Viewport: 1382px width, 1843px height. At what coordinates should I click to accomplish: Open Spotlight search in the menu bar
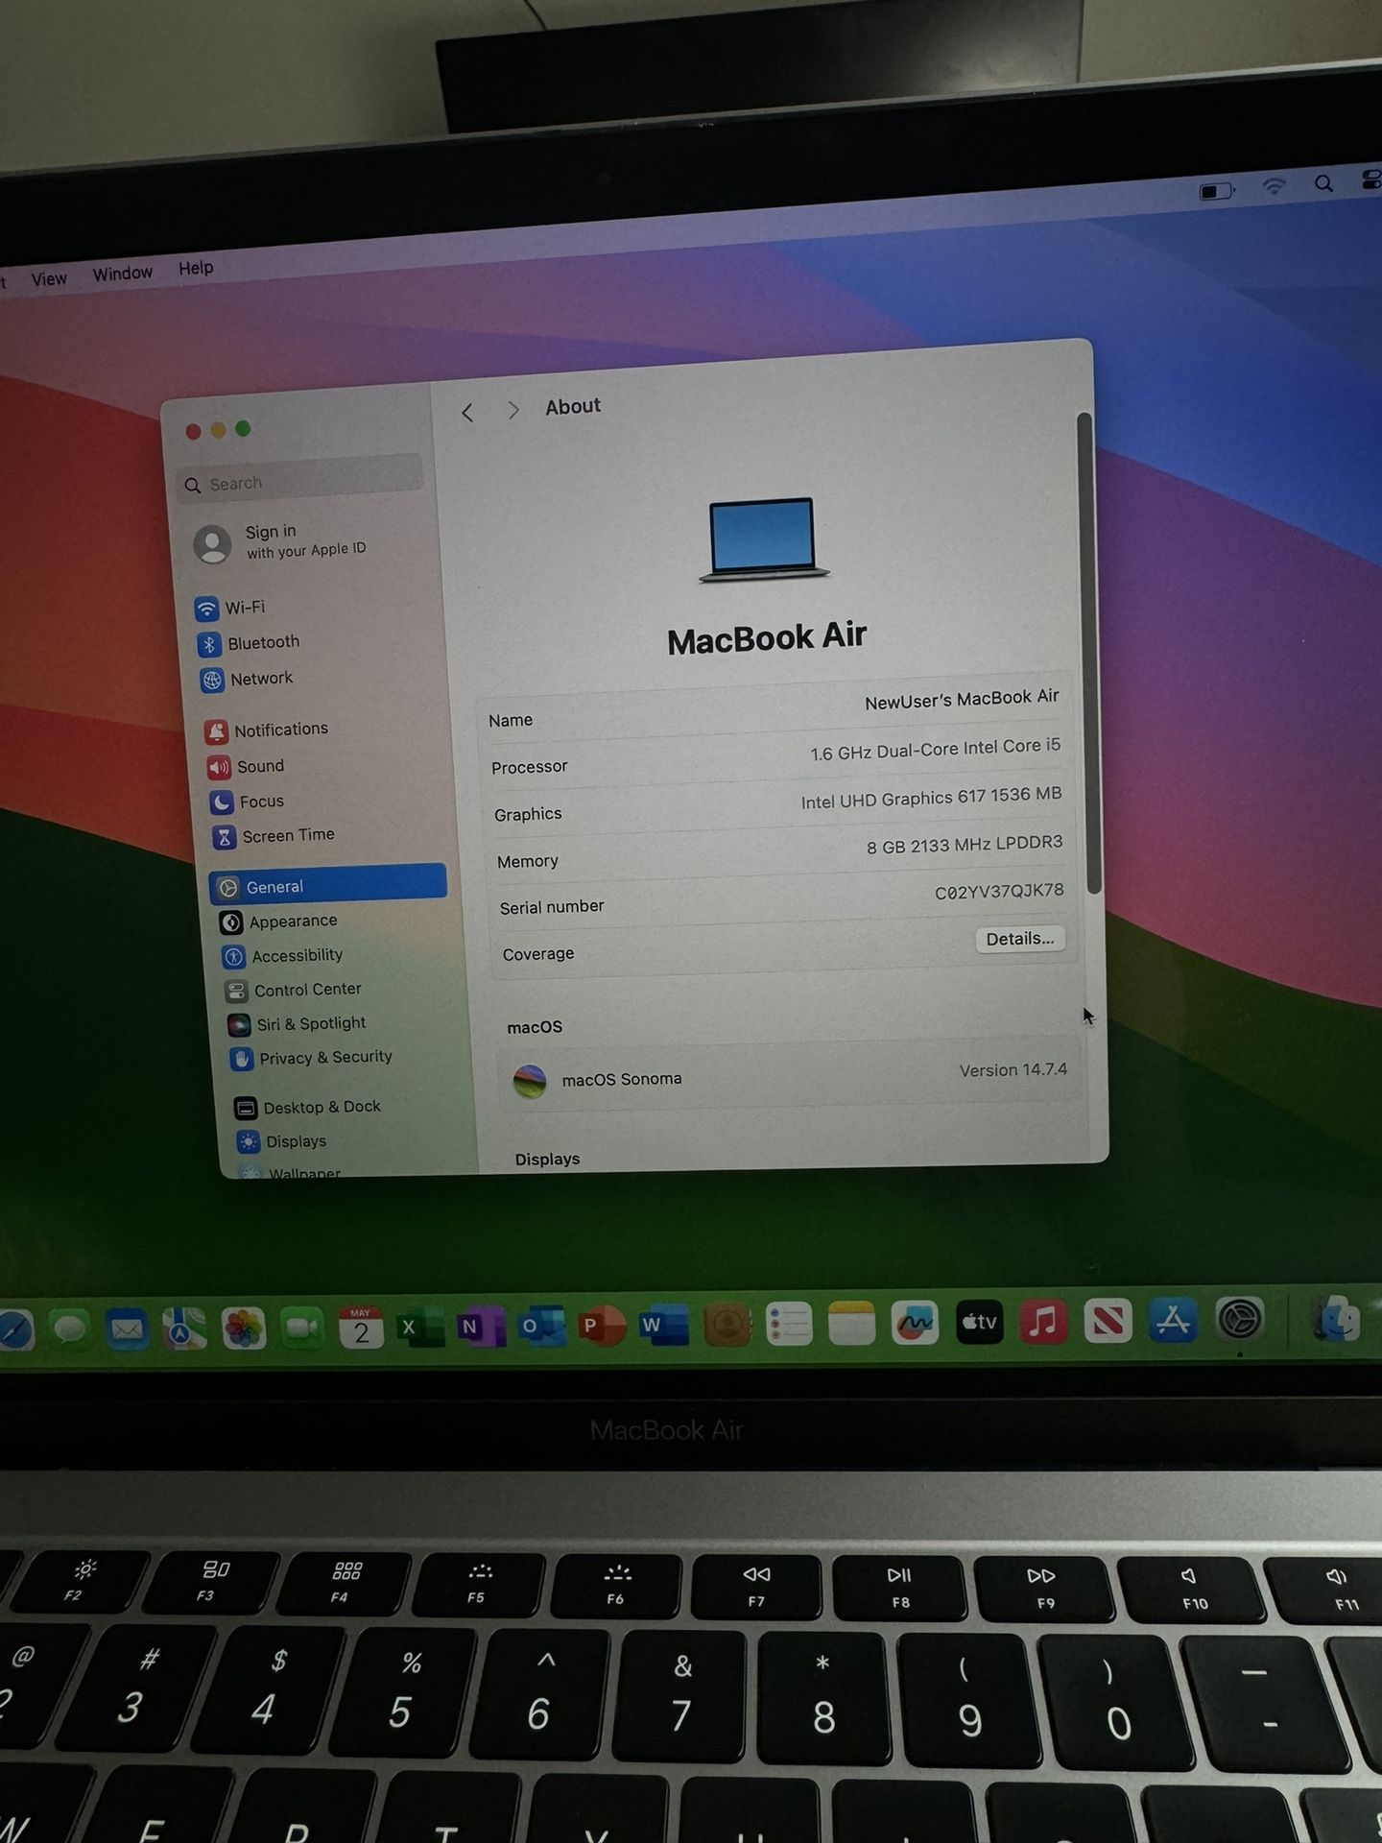[1323, 184]
